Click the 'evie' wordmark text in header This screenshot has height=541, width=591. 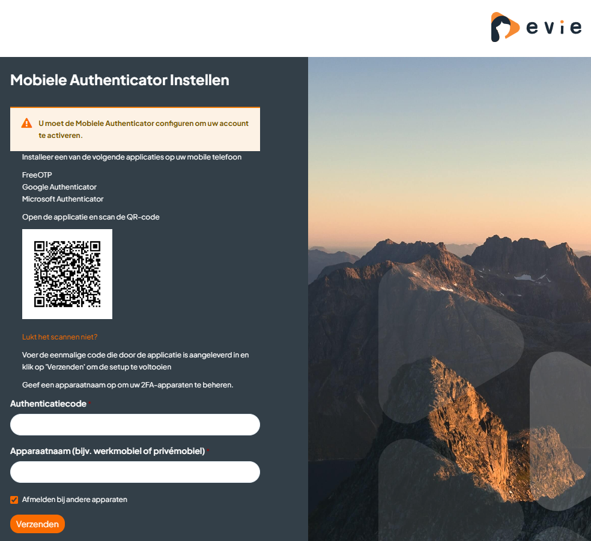click(x=554, y=27)
